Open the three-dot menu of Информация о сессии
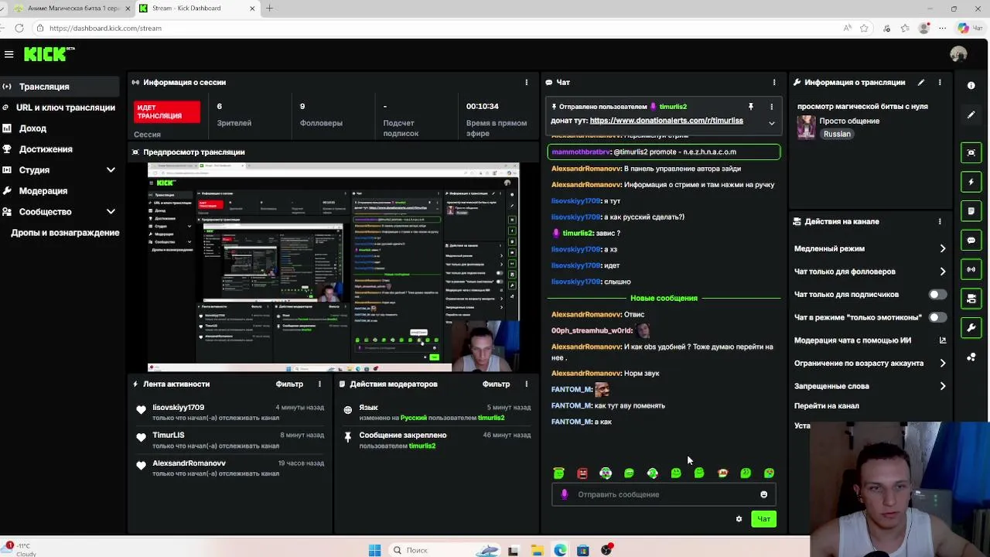This screenshot has width=990, height=557. [526, 82]
